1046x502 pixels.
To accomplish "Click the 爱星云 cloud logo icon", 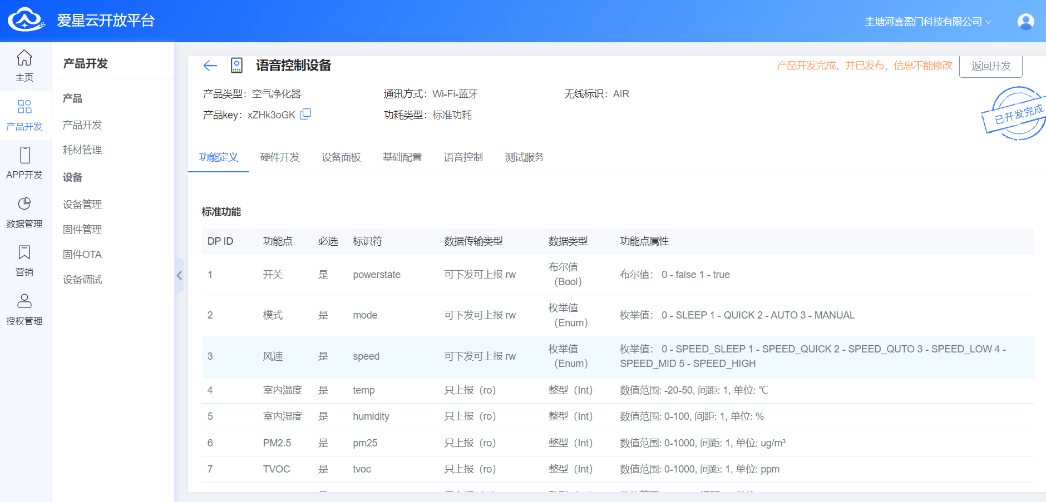I will tap(26, 20).
